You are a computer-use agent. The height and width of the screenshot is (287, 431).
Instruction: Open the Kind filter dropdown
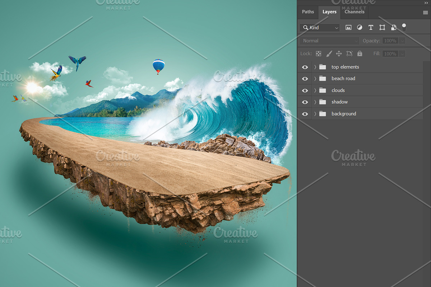point(320,28)
